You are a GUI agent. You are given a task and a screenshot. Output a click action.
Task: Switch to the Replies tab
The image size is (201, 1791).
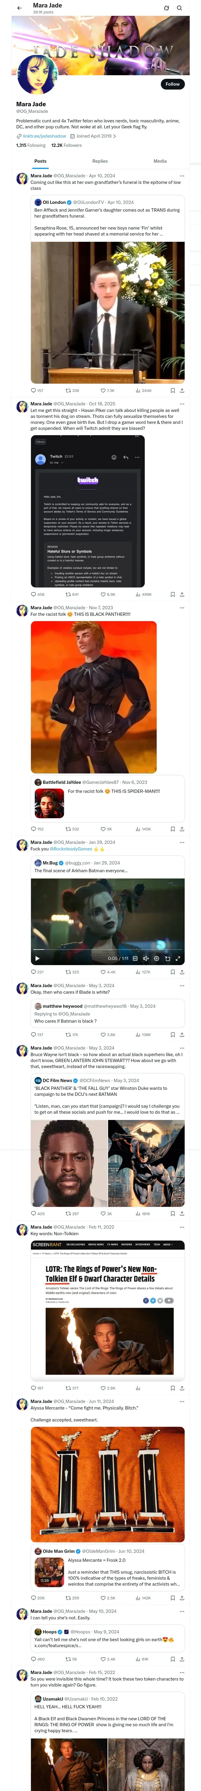[x=100, y=161]
